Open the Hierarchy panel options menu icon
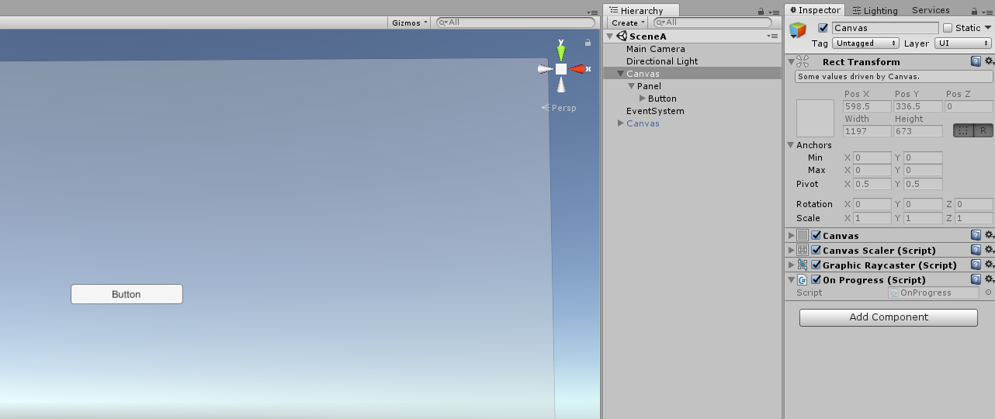 click(x=773, y=11)
